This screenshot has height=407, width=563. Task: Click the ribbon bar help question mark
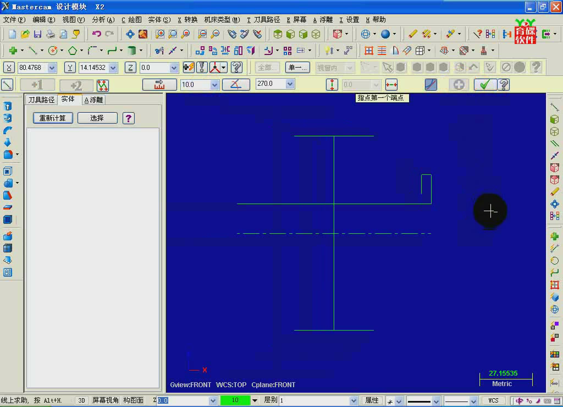tap(504, 85)
